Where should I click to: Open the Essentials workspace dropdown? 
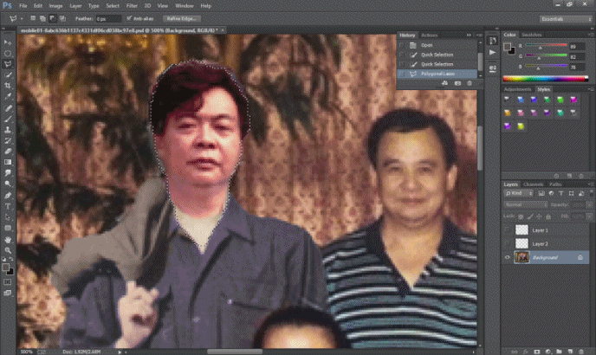pyautogui.click(x=566, y=19)
